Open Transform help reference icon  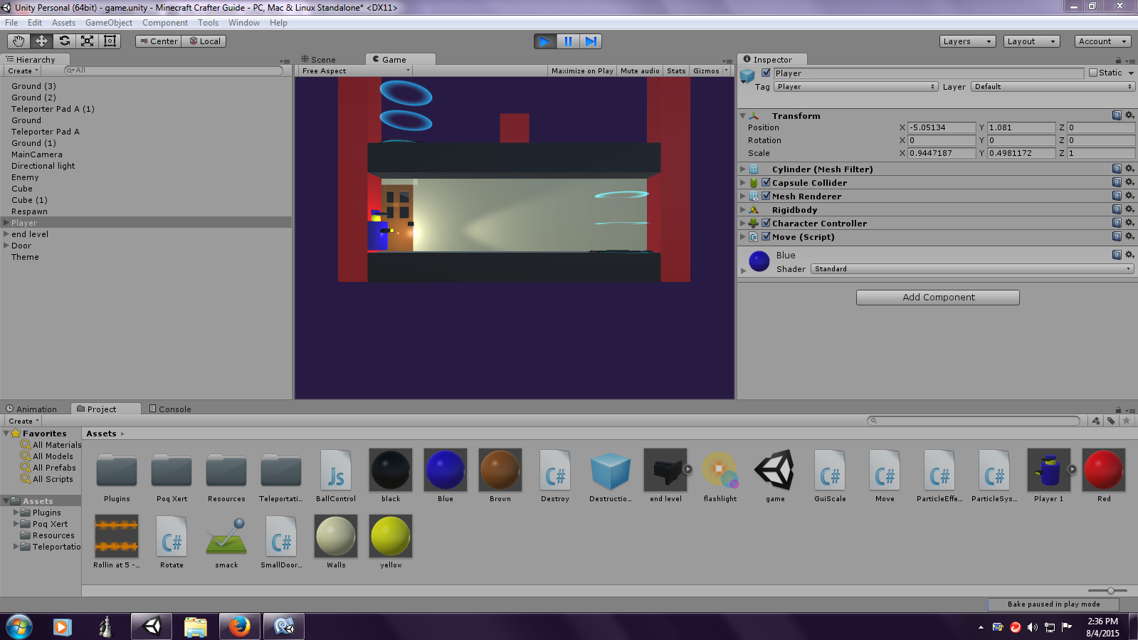click(x=1117, y=115)
